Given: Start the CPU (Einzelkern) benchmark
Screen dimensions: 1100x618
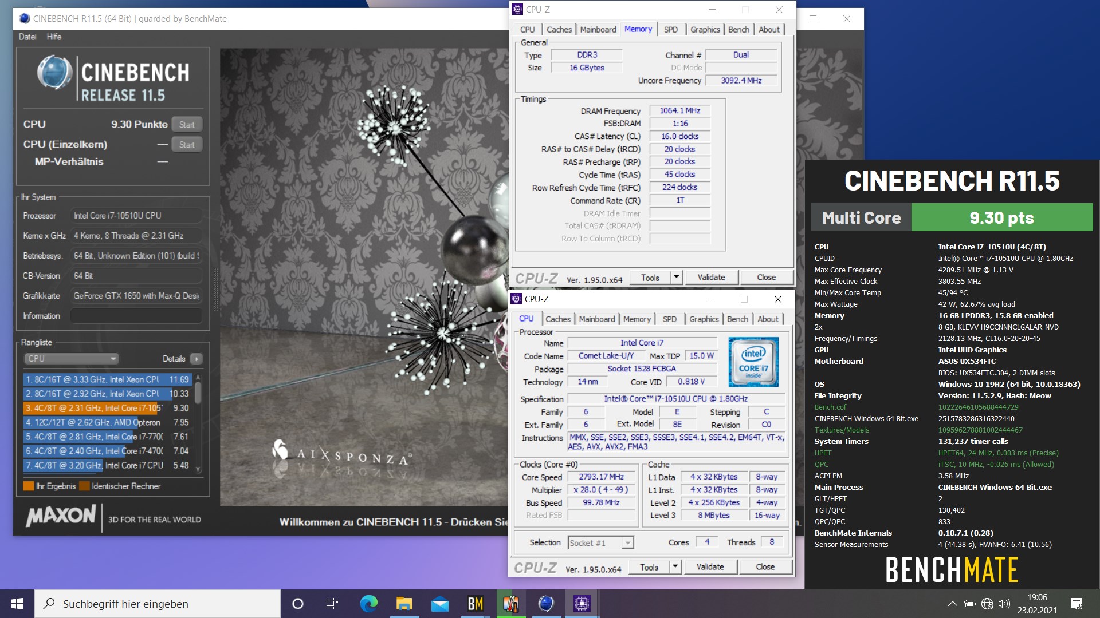Looking at the screenshot, I should (x=187, y=145).
